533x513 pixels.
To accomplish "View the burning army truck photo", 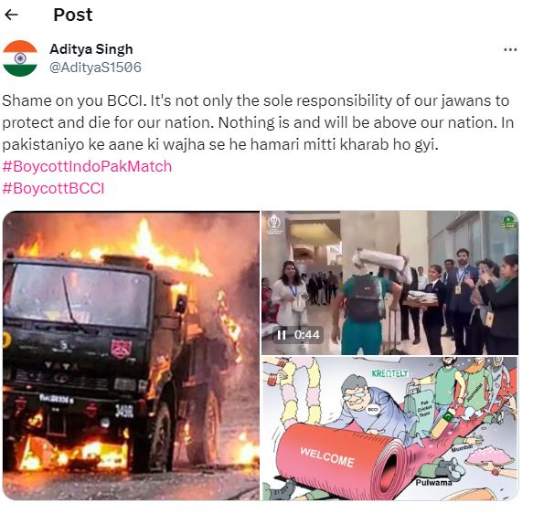I will coord(131,356).
